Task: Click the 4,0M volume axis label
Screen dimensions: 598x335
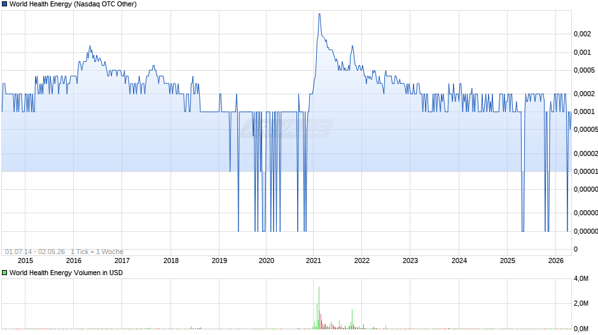Action: pyautogui.click(x=581, y=279)
